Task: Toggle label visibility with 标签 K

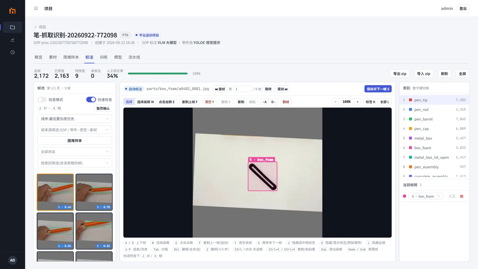Action: pyautogui.click(x=370, y=102)
